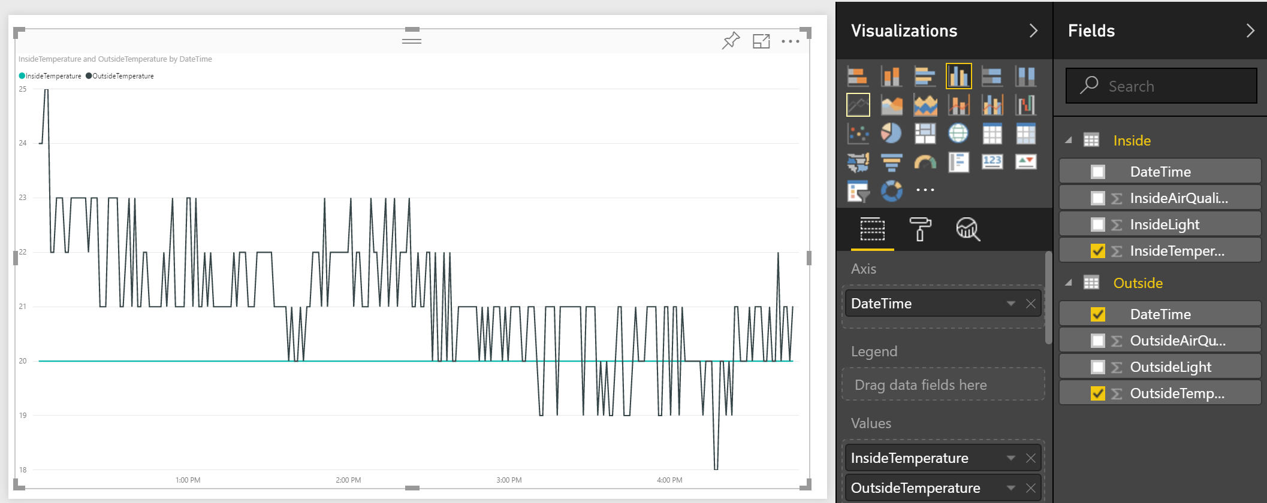
Task: Select line and clustered column chart
Action: click(x=992, y=105)
